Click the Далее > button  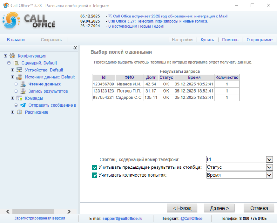coord(219,208)
